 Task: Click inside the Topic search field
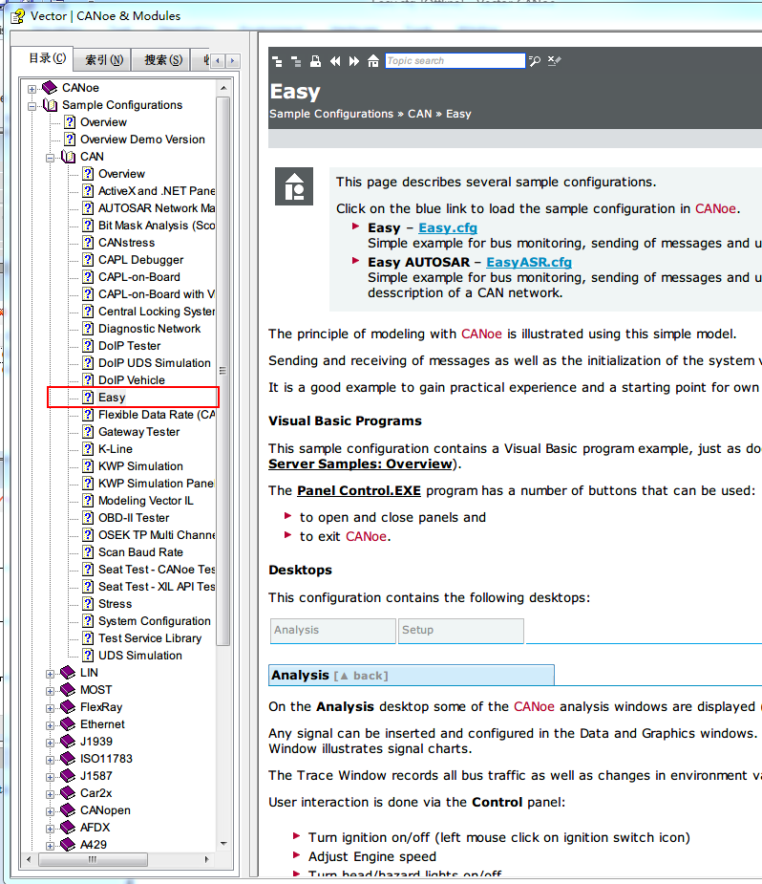coord(455,61)
